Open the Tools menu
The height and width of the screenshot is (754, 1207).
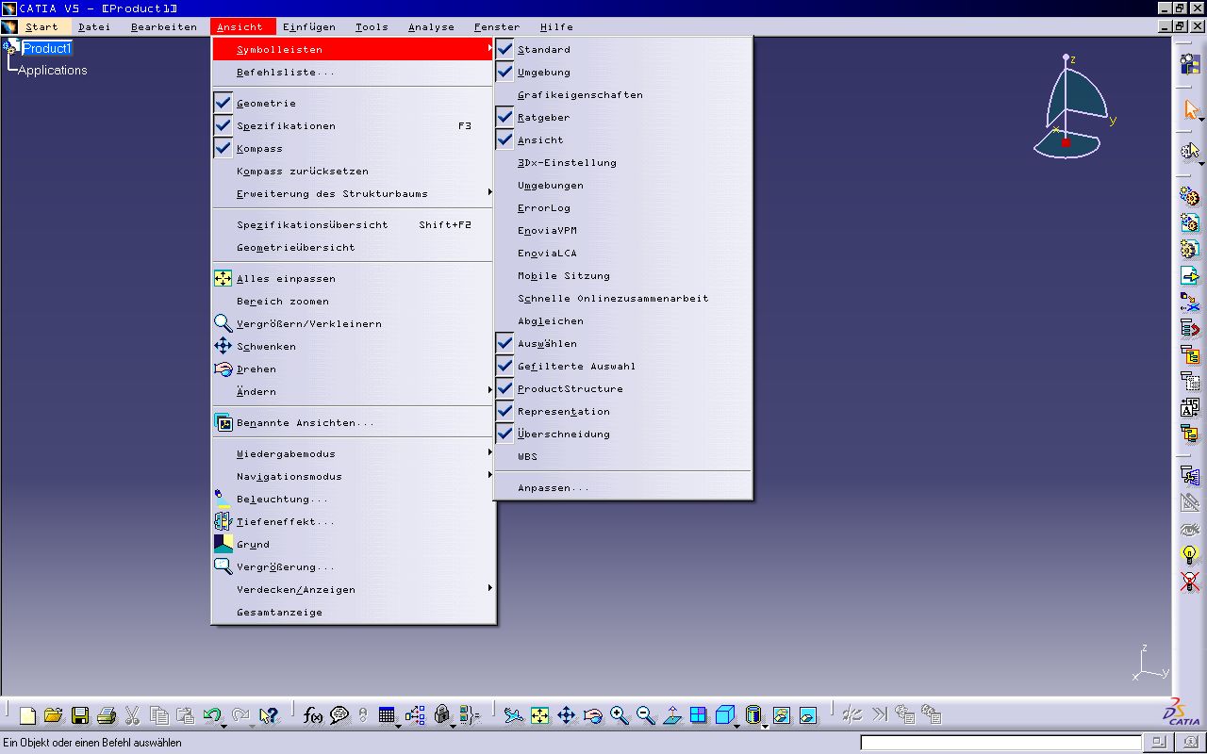click(x=372, y=26)
